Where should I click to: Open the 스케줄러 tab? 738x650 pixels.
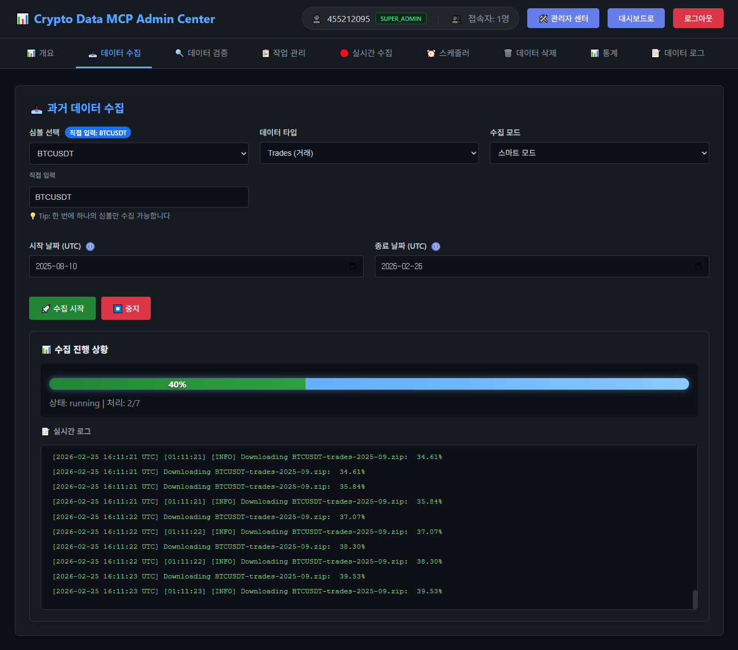point(448,53)
